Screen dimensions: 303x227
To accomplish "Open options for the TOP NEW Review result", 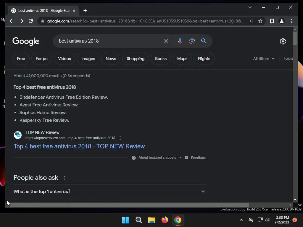I will pos(120,138).
